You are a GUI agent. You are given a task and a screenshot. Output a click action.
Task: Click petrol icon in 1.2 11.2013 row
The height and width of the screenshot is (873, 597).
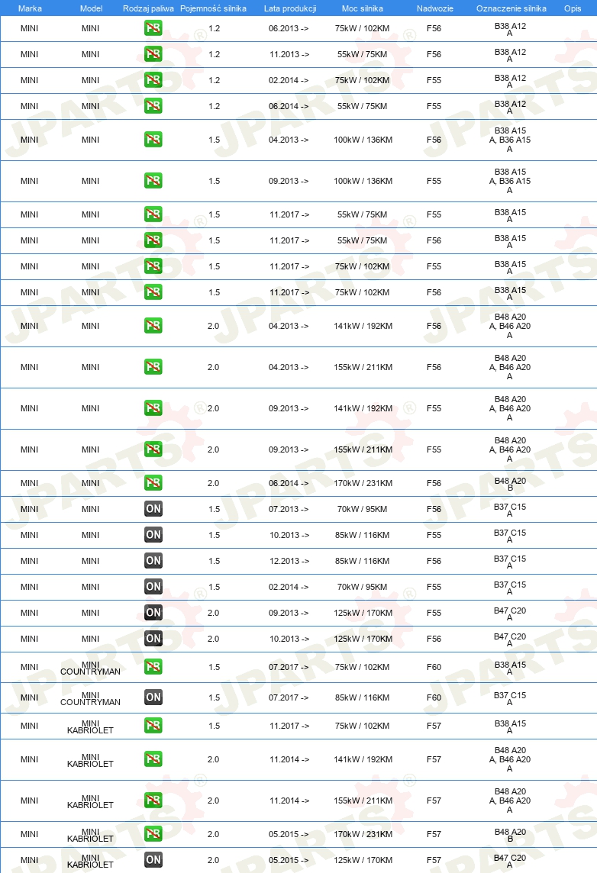coord(153,54)
